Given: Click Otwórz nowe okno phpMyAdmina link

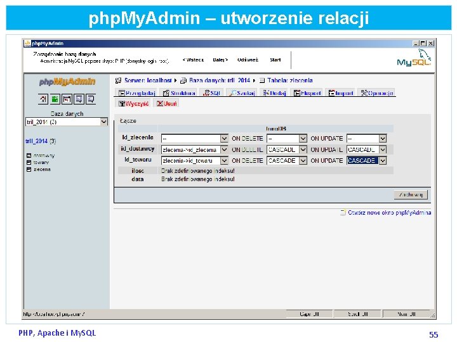Looking at the screenshot, I should (x=389, y=213).
